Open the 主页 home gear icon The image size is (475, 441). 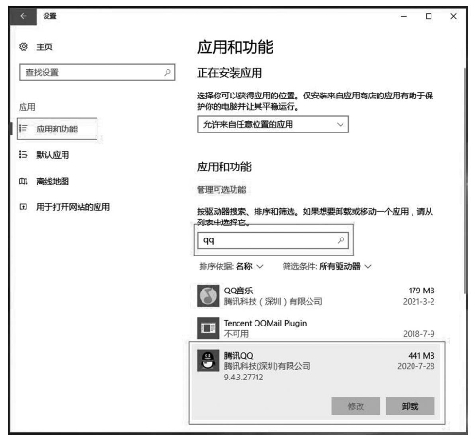pos(24,46)
